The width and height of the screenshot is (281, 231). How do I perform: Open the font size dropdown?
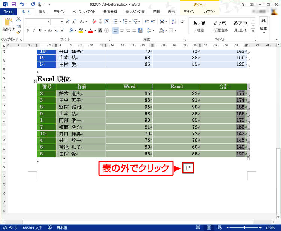point(62,22)
